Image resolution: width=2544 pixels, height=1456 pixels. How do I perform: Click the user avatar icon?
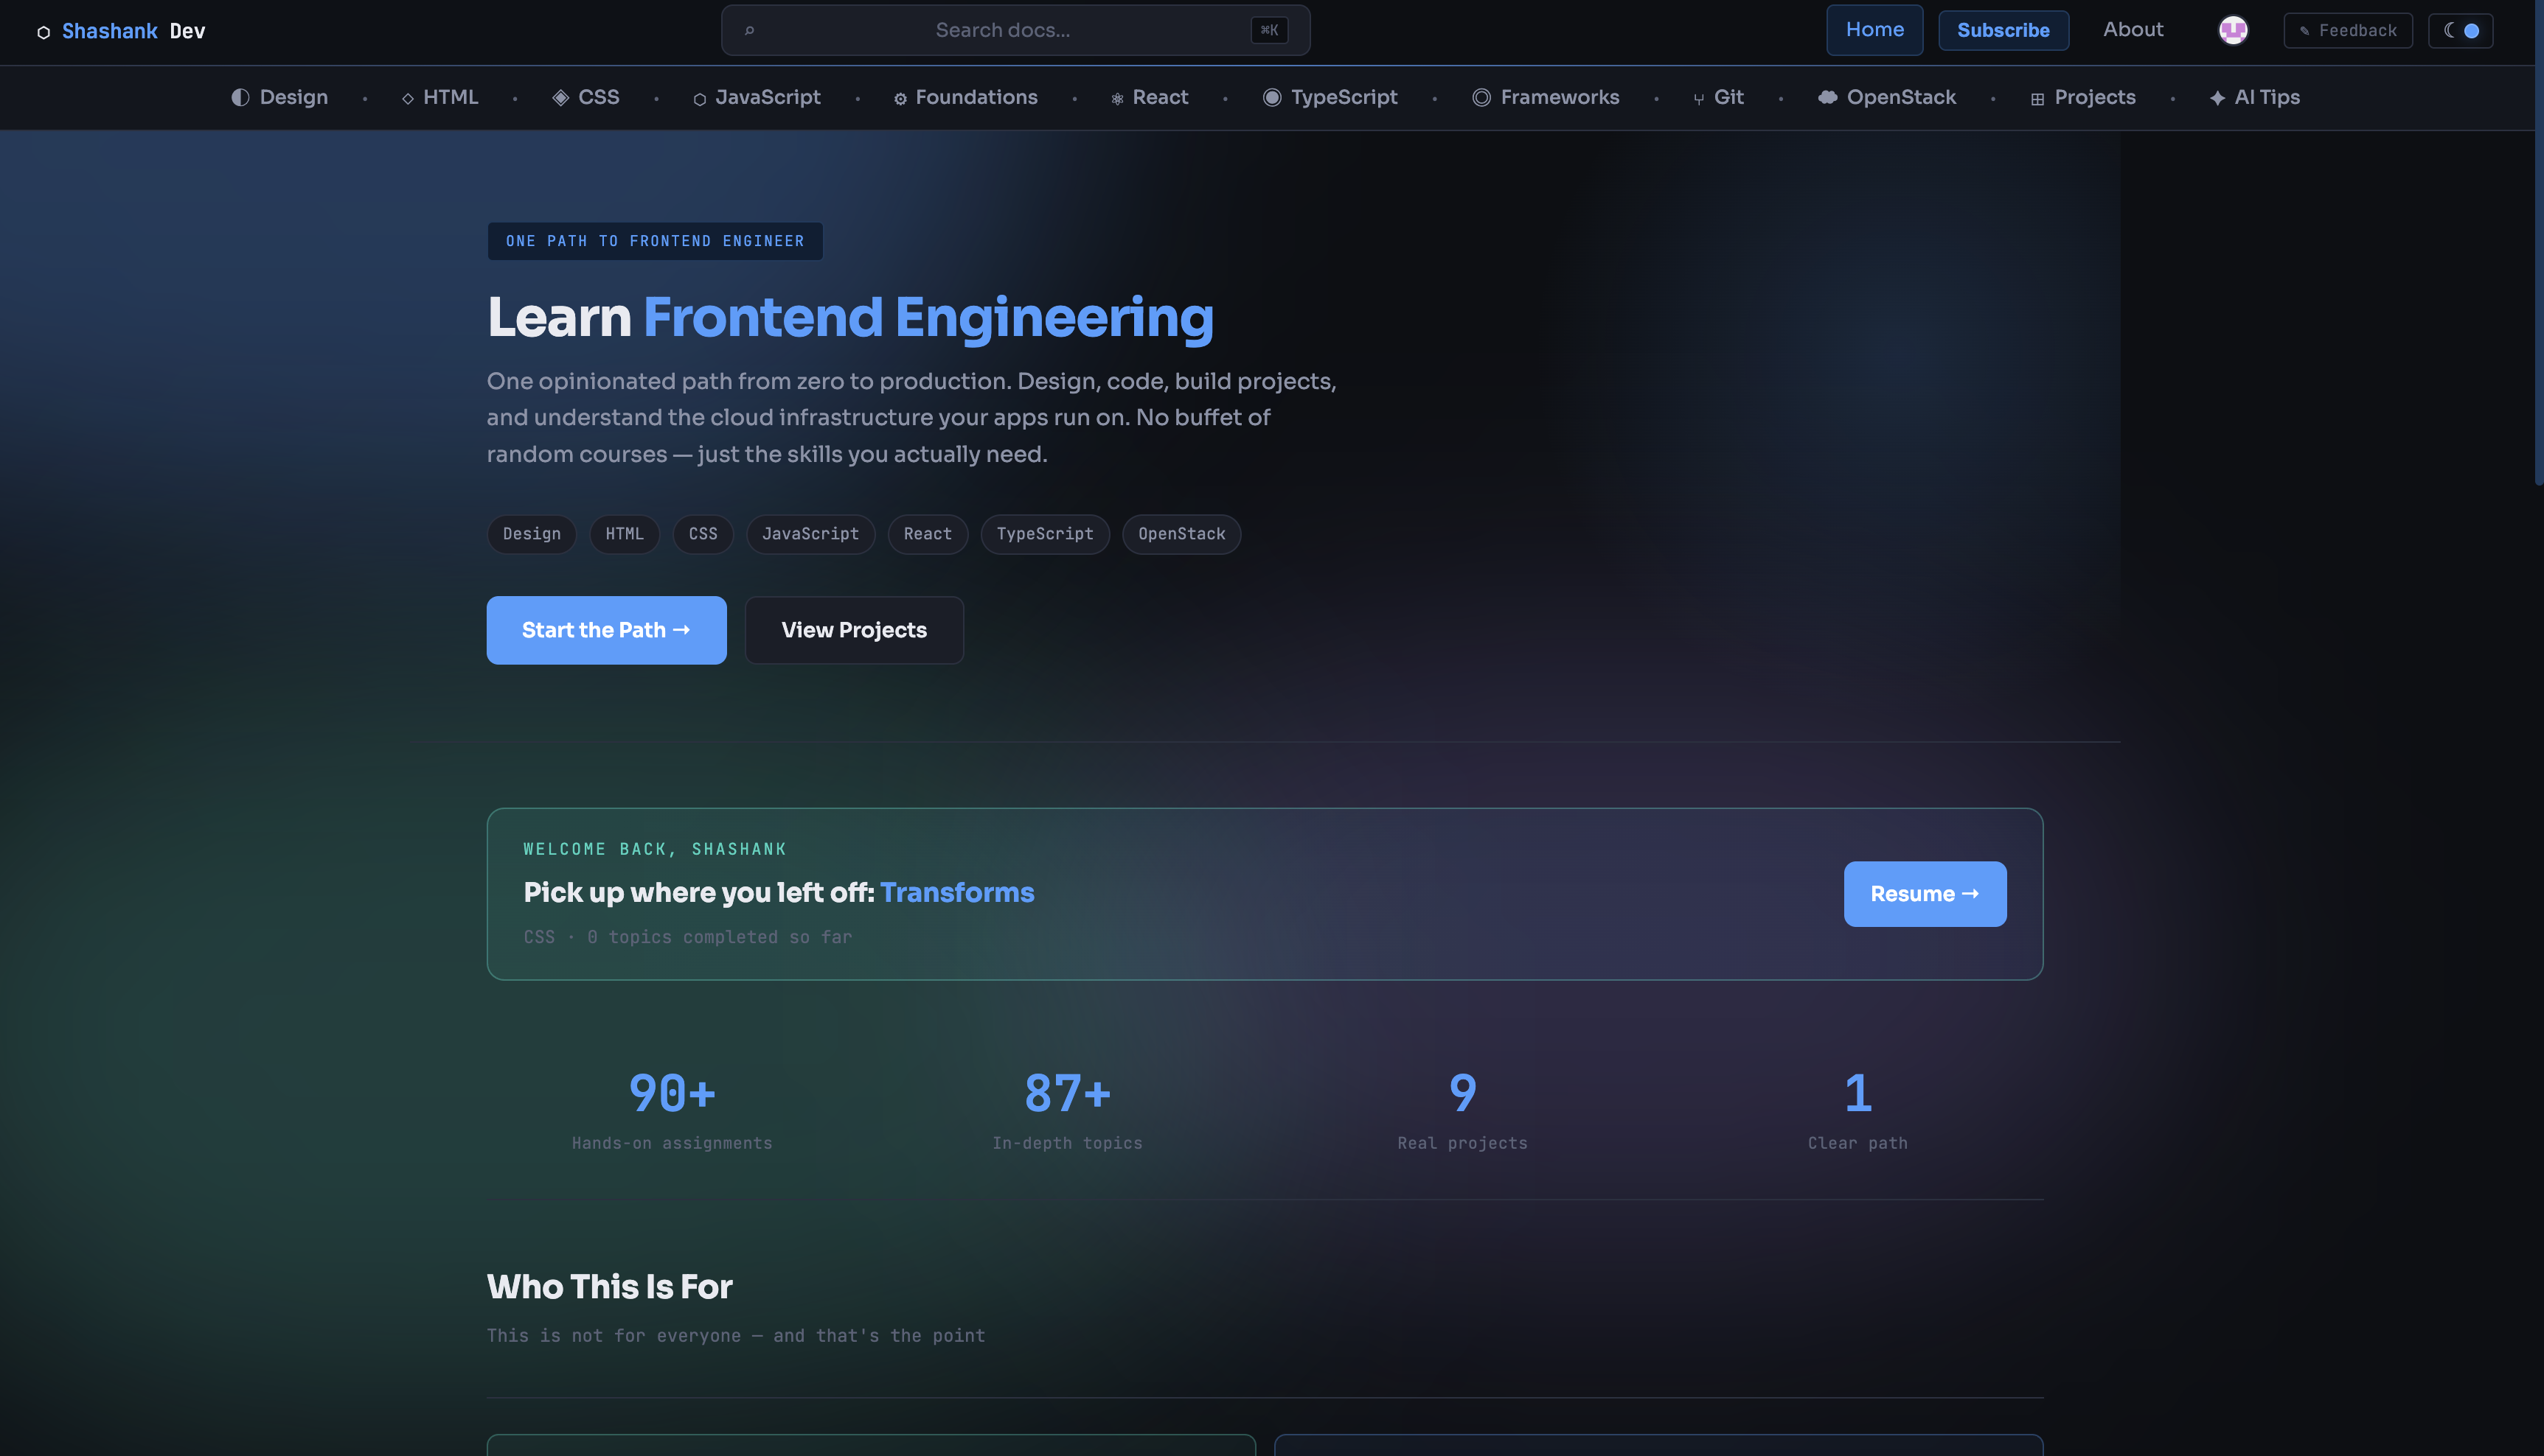(2233, 30)
